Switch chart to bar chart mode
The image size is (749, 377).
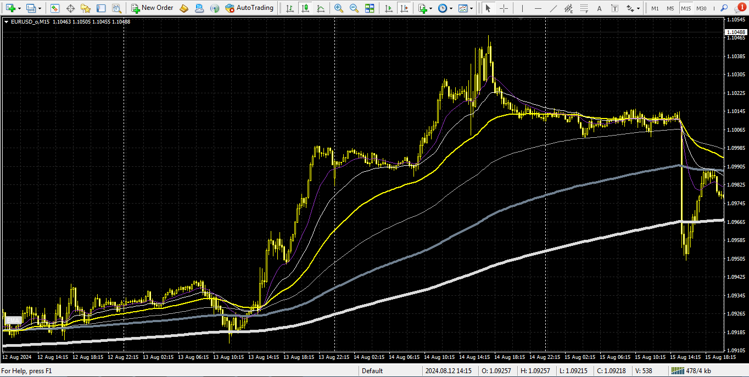coord(289,8)
